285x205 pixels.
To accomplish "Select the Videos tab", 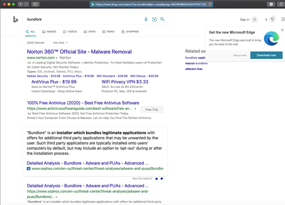I will (x=70, y=32).
